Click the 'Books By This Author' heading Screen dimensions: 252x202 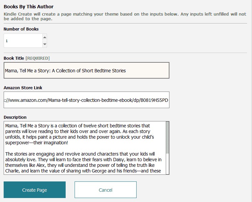pos(29,7)
